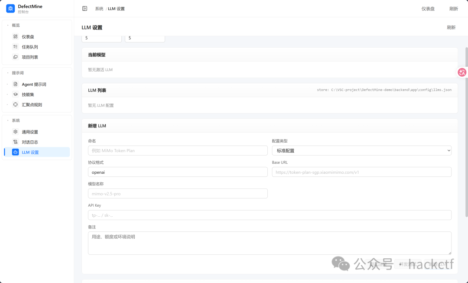Viewport: 468px width, 283px height.
Task: Click the DefectMine bug logo icon
Action: [10, 9]
